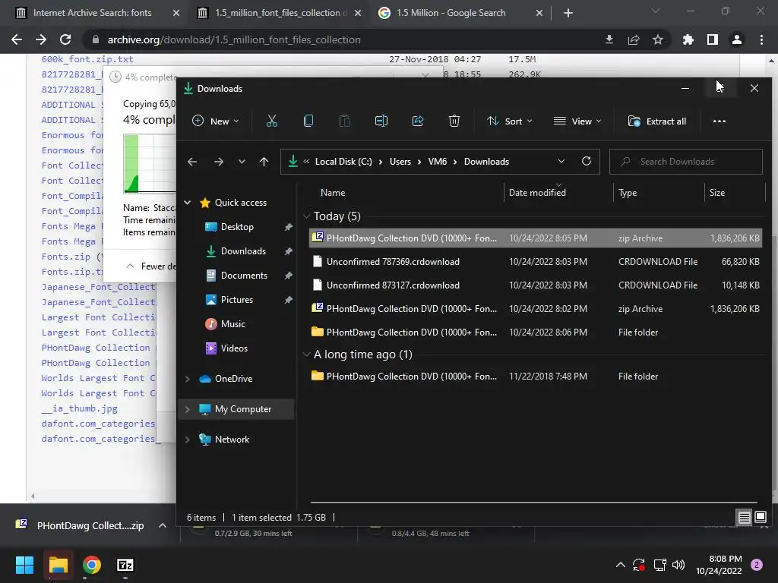
Task: Open the Chrome profile icon
Action: [737, 39]
